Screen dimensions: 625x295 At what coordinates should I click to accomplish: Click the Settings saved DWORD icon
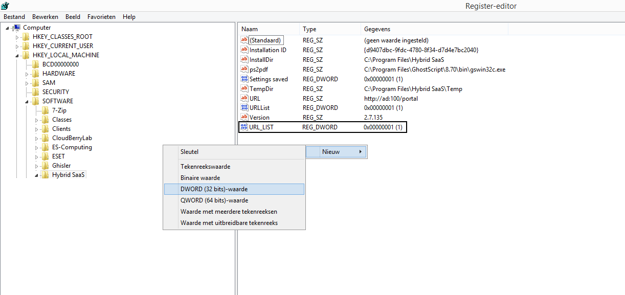(x=244, y=79)
